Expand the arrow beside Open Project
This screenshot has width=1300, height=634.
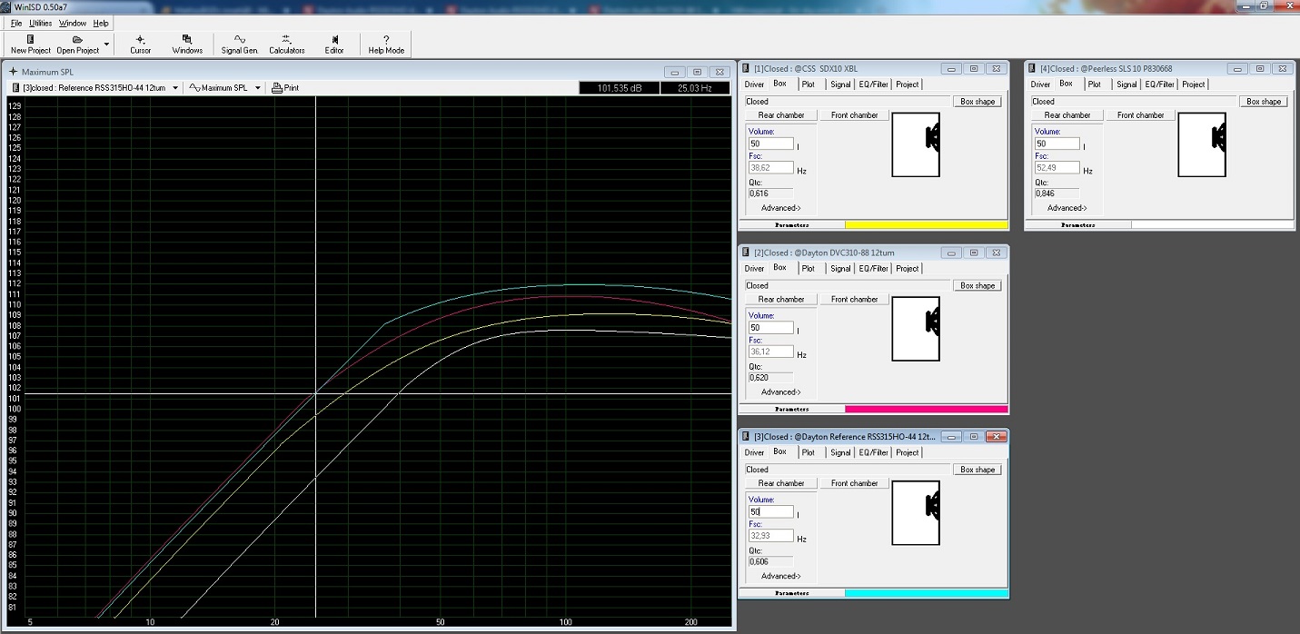coord(106,44)
